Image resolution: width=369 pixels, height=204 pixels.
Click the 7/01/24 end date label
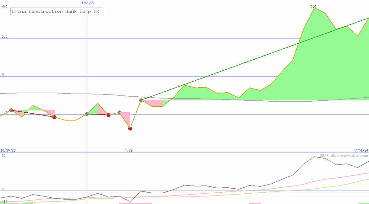[x=361, y=150]
